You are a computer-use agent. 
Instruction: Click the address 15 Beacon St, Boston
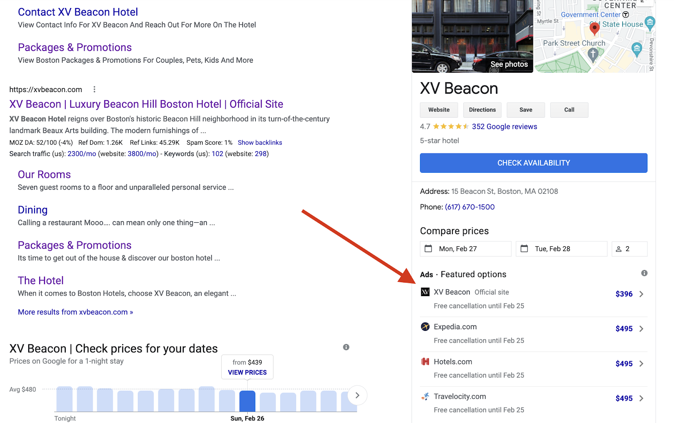click(x=505, y=191)
